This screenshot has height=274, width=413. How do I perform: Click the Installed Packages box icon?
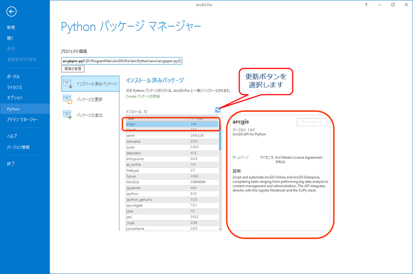(68, 84)
